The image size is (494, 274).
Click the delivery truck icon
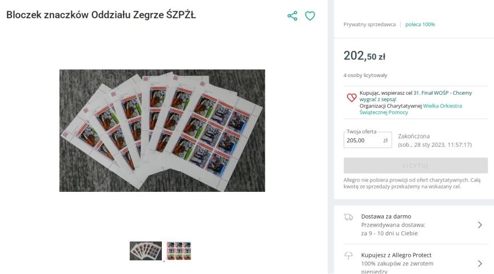(x=348, y=217)
